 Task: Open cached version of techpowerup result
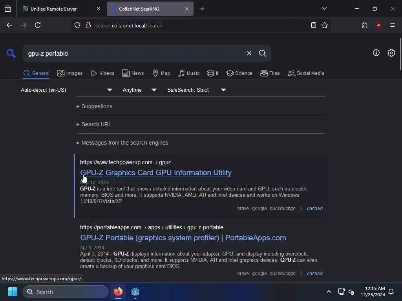[x=314, y=209]
